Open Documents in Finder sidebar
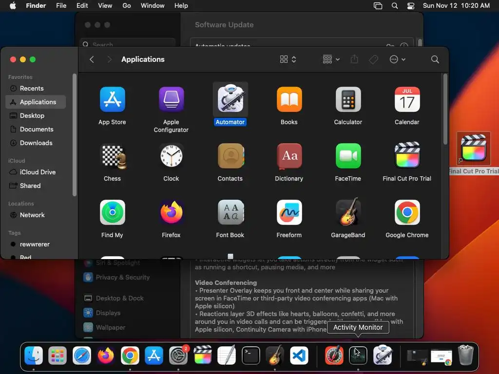Image resolution: width=499 pixels, height=374 pixels. pyautogui.click(x=36, y=130)
